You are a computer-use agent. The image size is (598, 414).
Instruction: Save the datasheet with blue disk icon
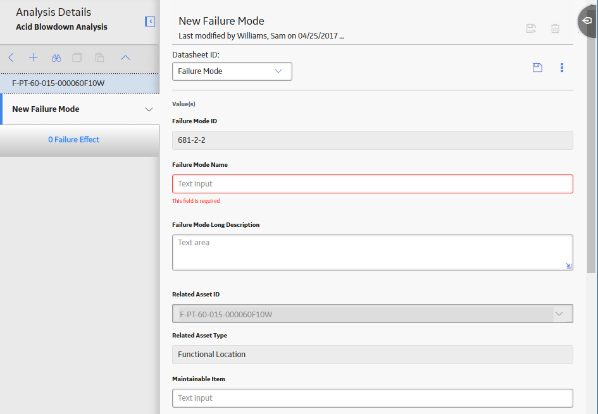537,68
